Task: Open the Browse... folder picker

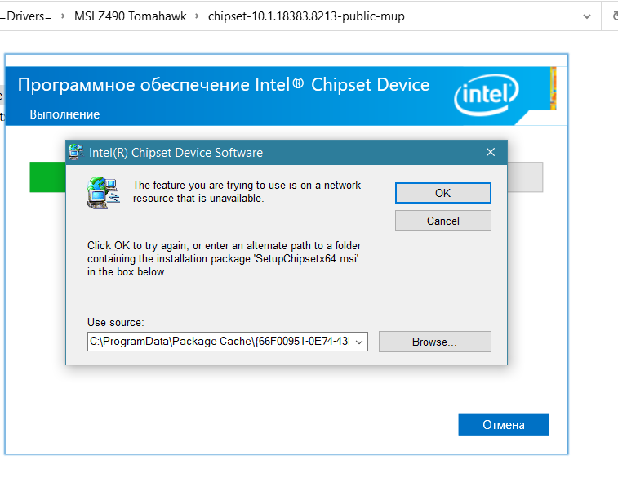Action: tap(435, 342)
